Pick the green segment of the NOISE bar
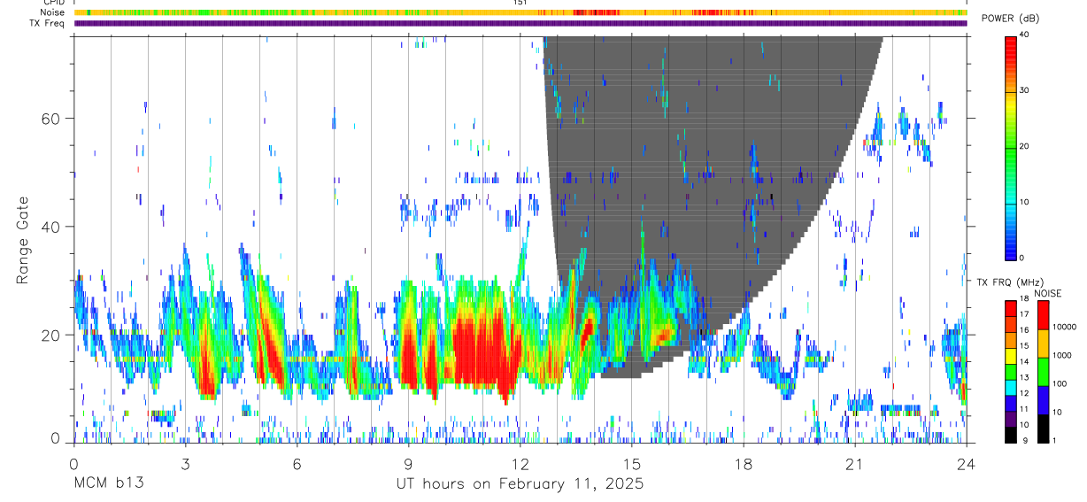The height and width of the screenshot is (502, 1087). click(1044, 372)
